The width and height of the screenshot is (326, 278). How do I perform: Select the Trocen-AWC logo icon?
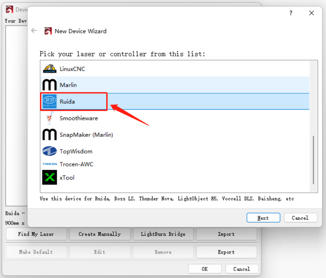49,164
